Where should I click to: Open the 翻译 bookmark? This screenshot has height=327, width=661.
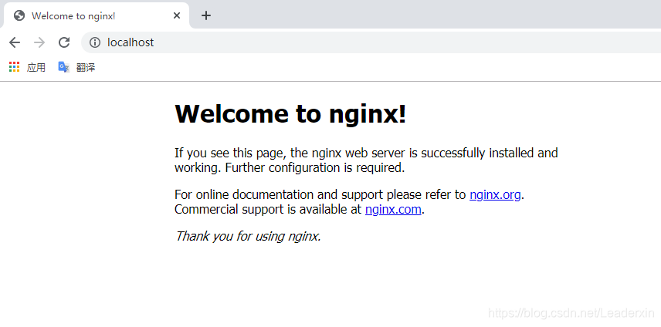point(86,67)
